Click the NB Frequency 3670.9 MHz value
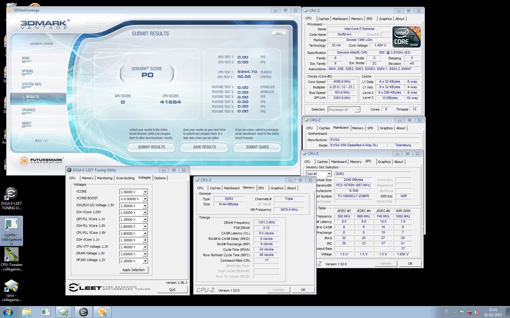 click(x=289, y=210)
